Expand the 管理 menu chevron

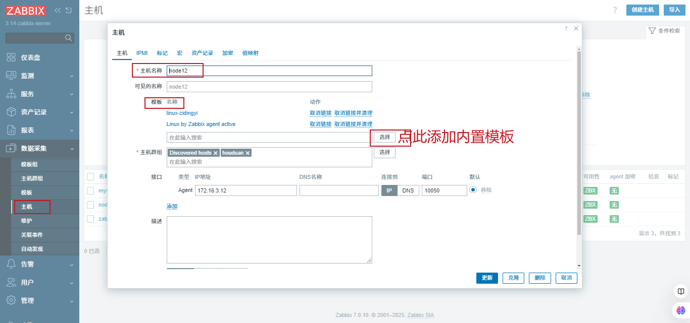point(71,301)
